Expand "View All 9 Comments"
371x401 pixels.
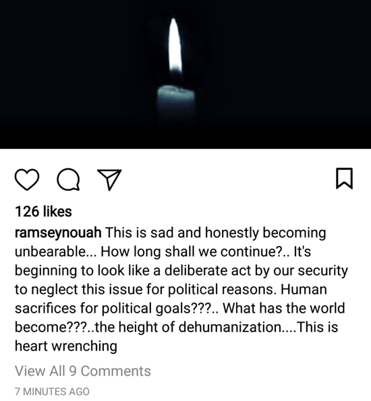pos(83,371)
